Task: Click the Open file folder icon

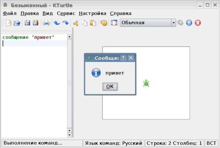Action: point(17,23)
